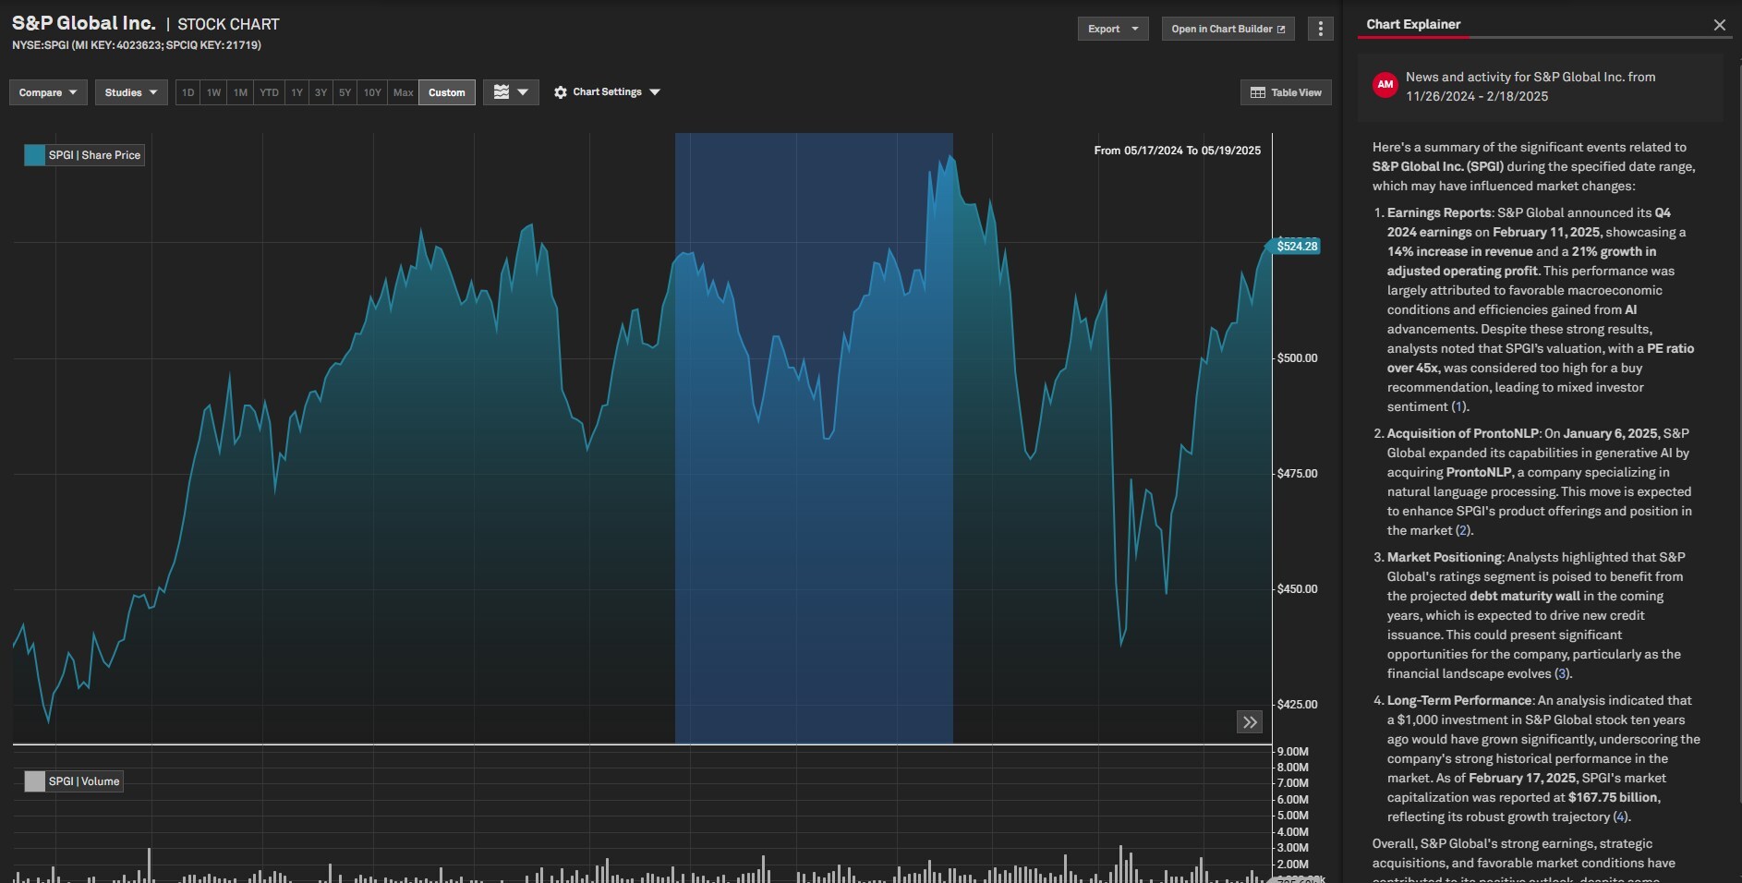Open the three-dot more options menu
1742x883 pixels.
pos(1321,29)
